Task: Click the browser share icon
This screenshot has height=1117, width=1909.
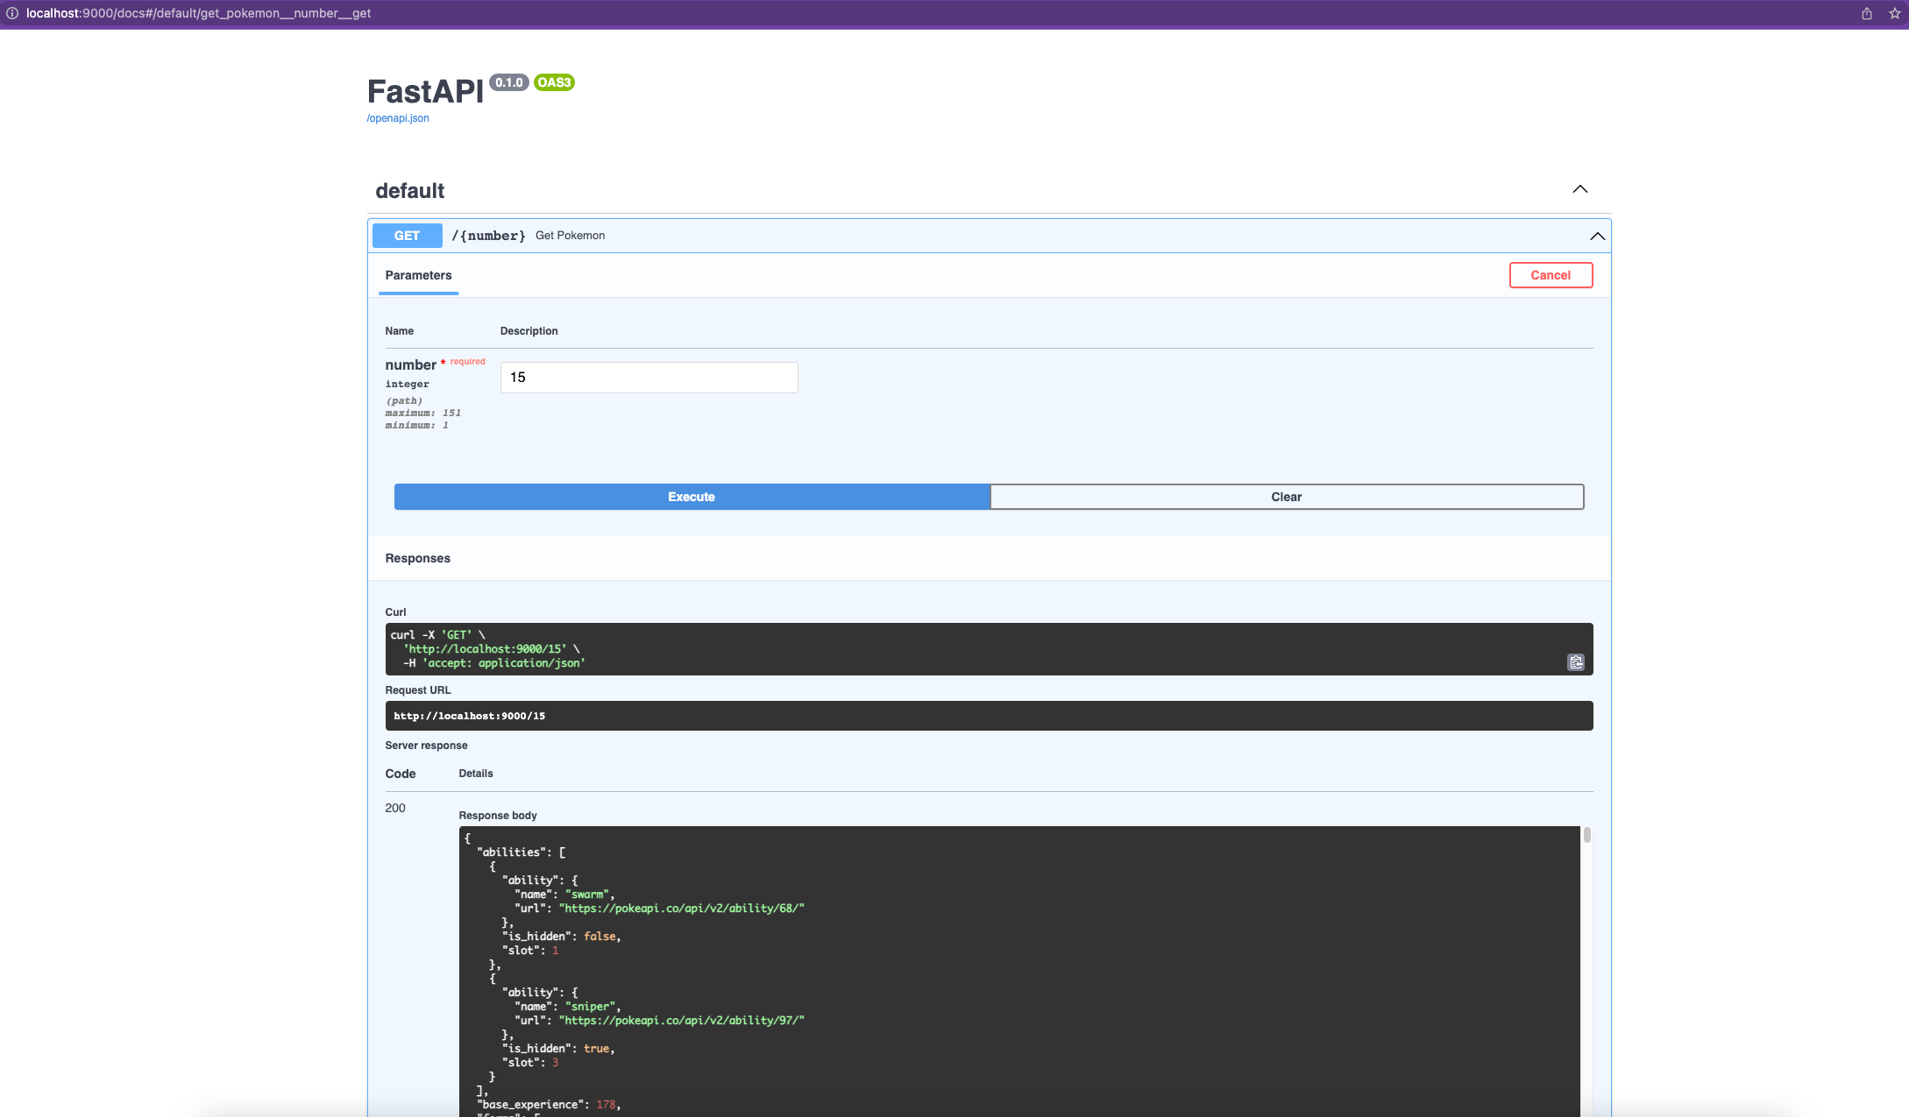Action: tap(1866, 13)
